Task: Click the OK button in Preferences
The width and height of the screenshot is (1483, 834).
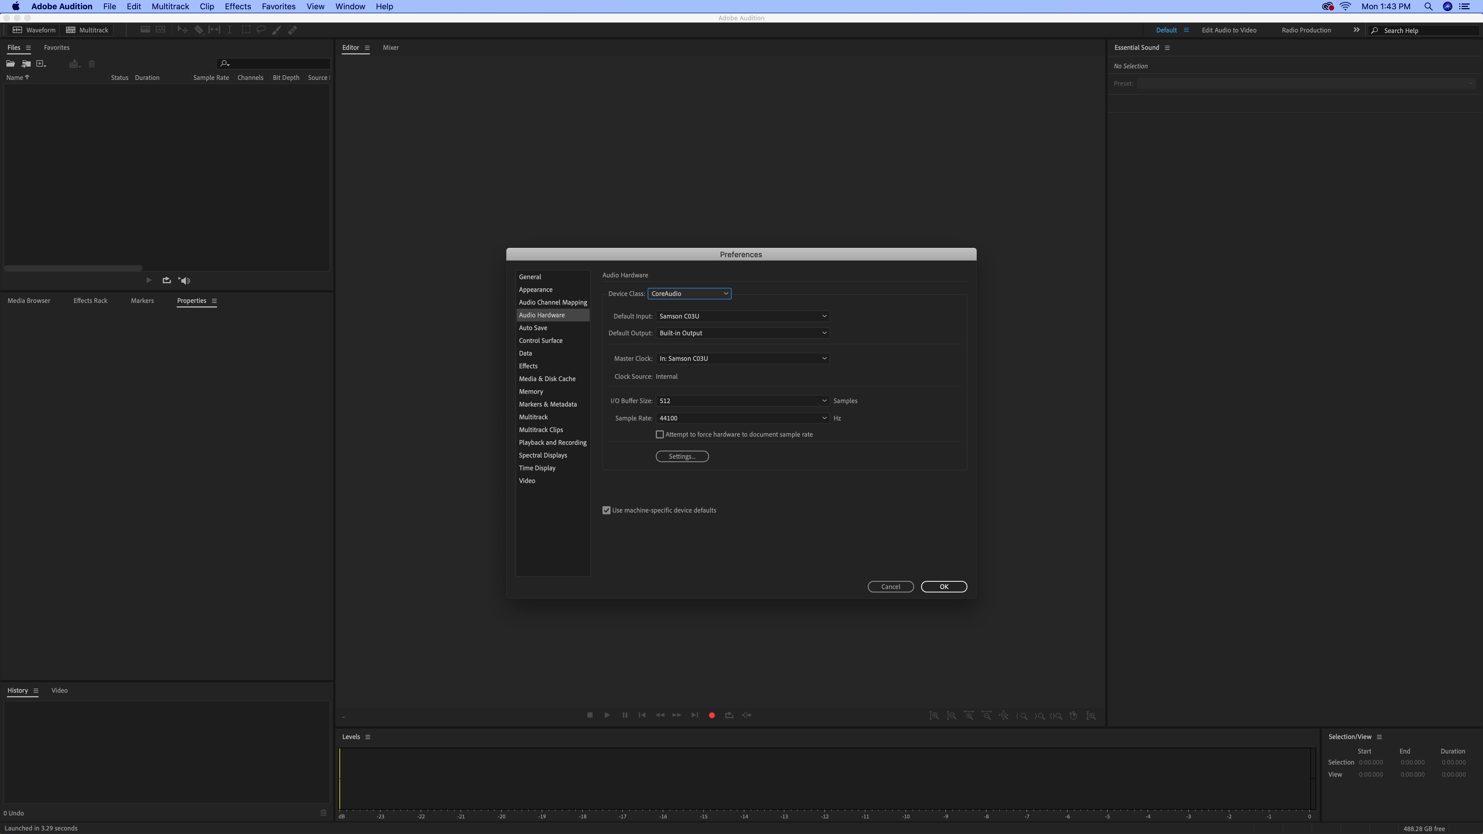Action: [944, 586]
